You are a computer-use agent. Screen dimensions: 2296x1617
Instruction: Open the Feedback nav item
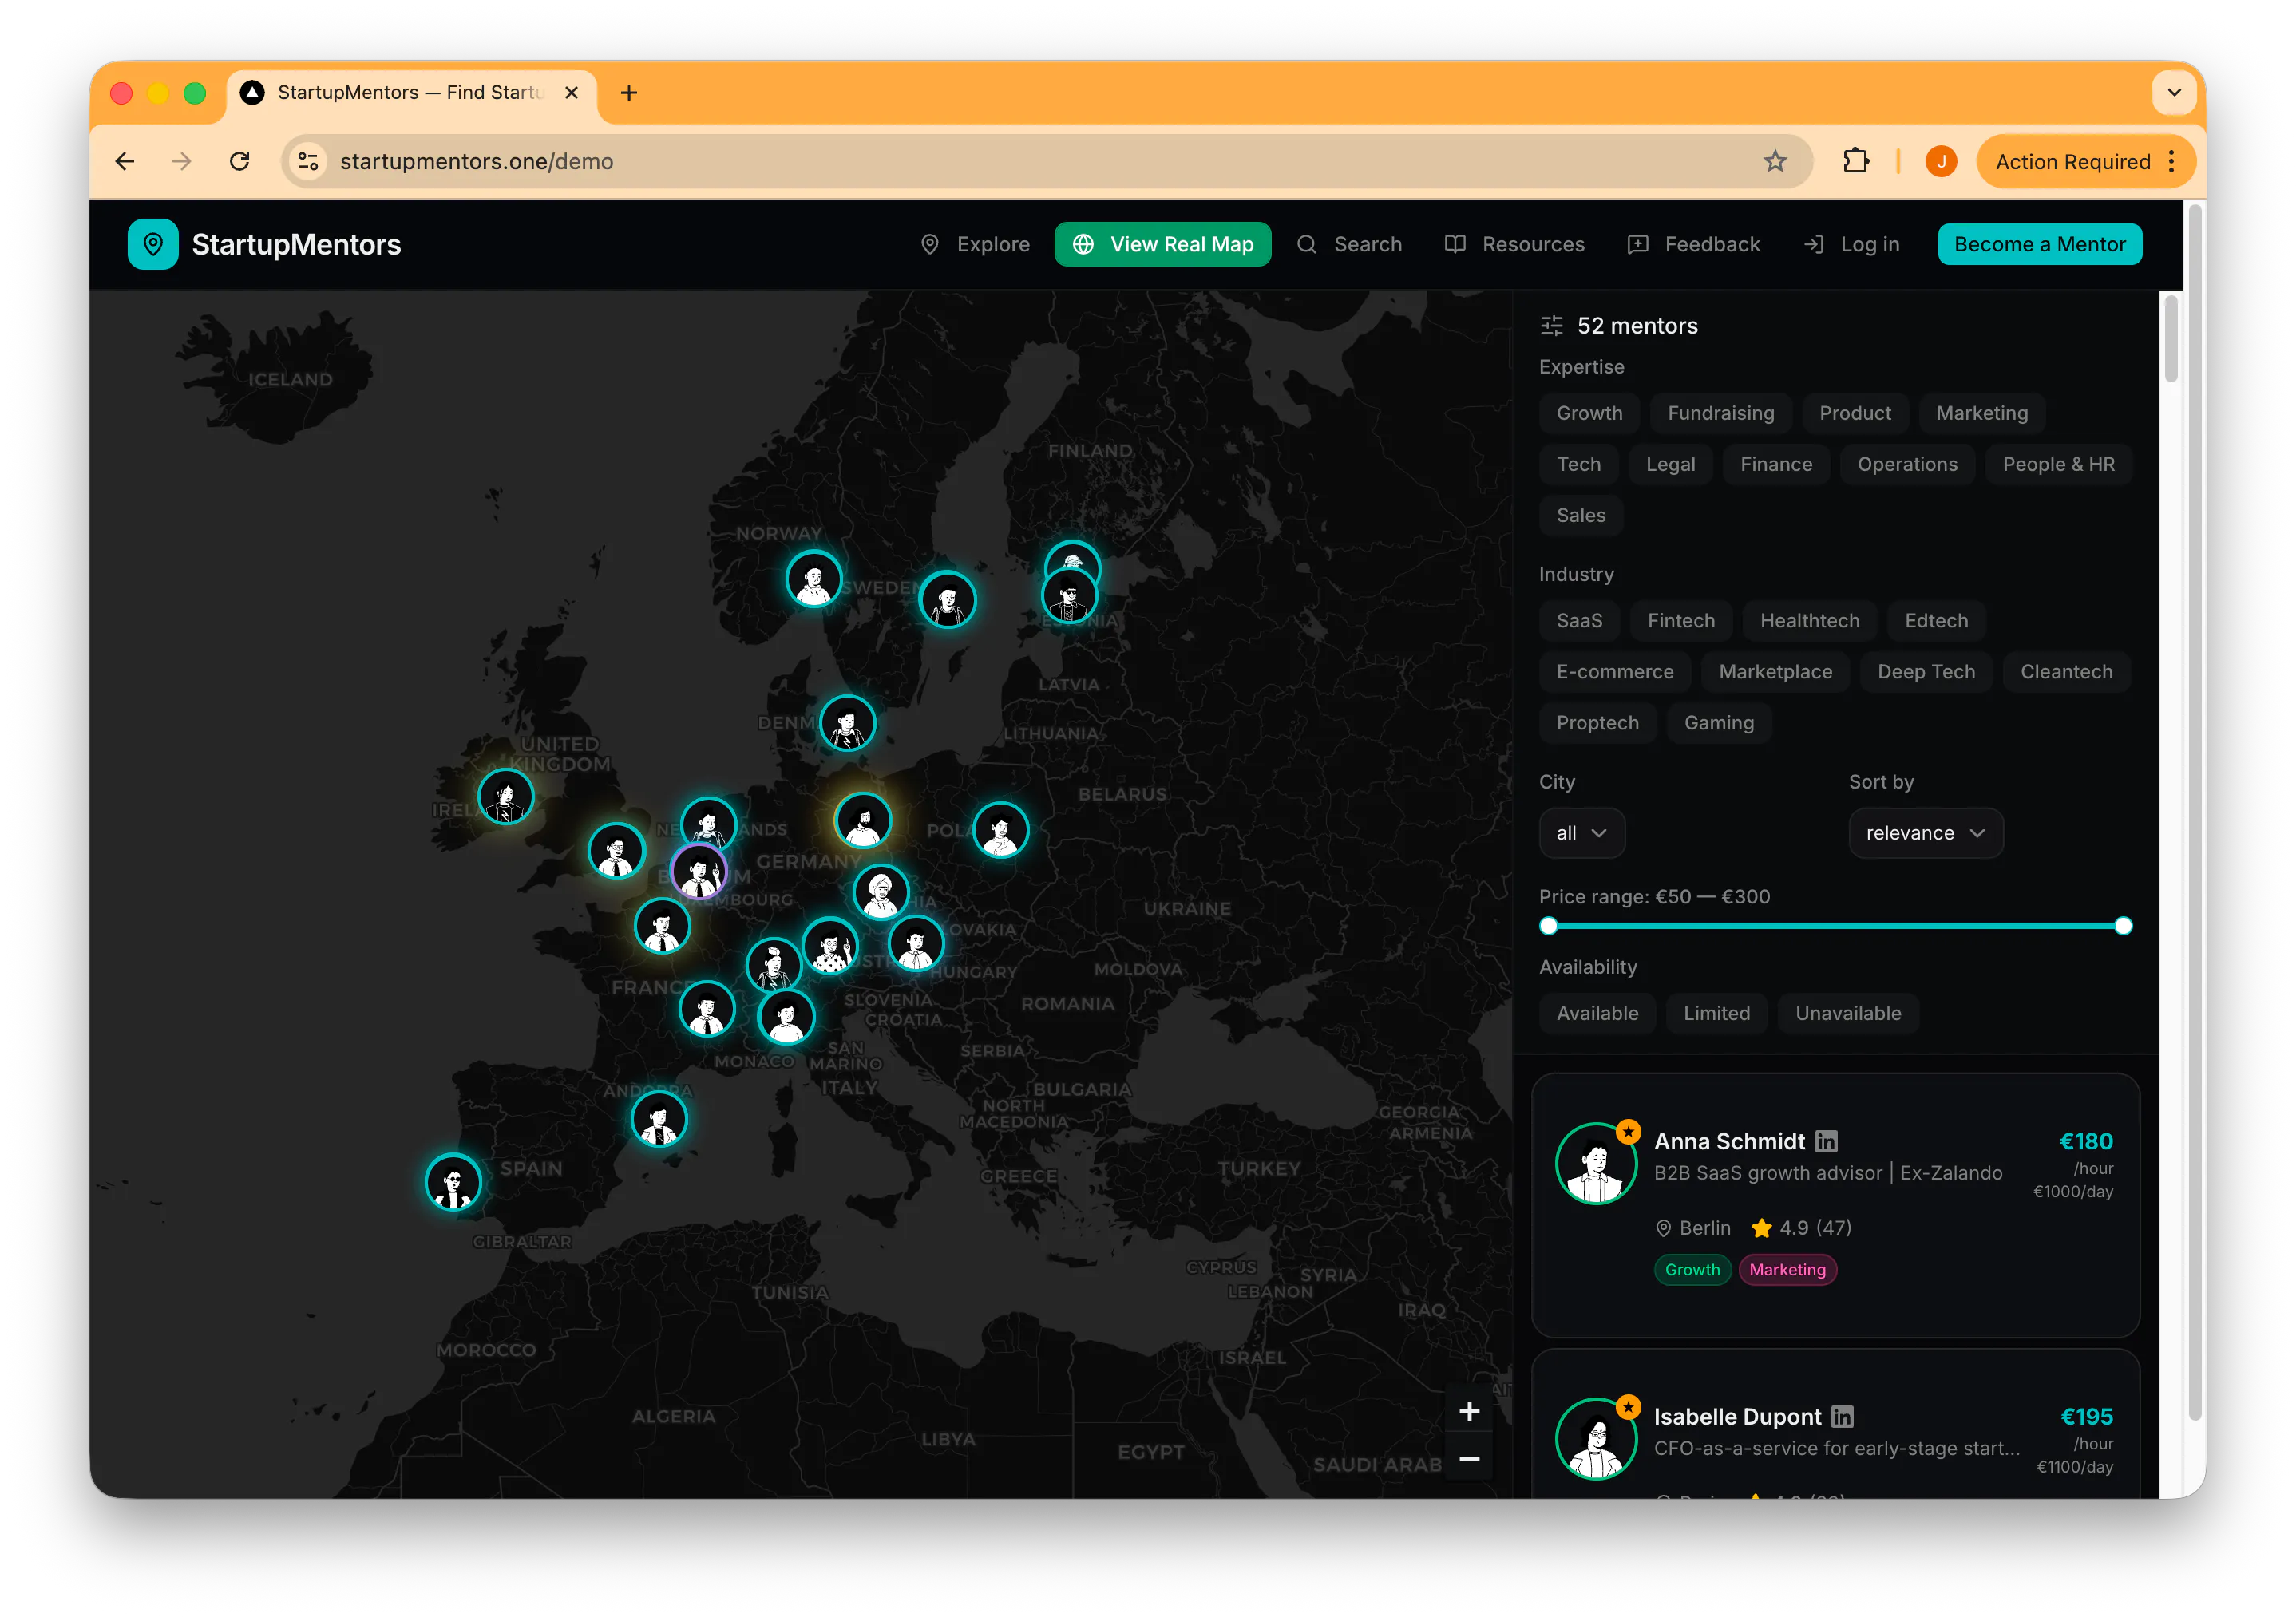1693,244
